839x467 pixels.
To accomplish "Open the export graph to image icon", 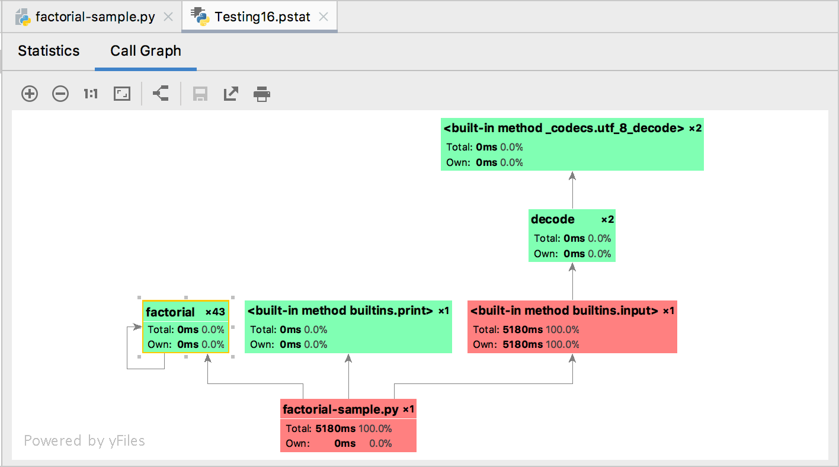I will (230, 94).
